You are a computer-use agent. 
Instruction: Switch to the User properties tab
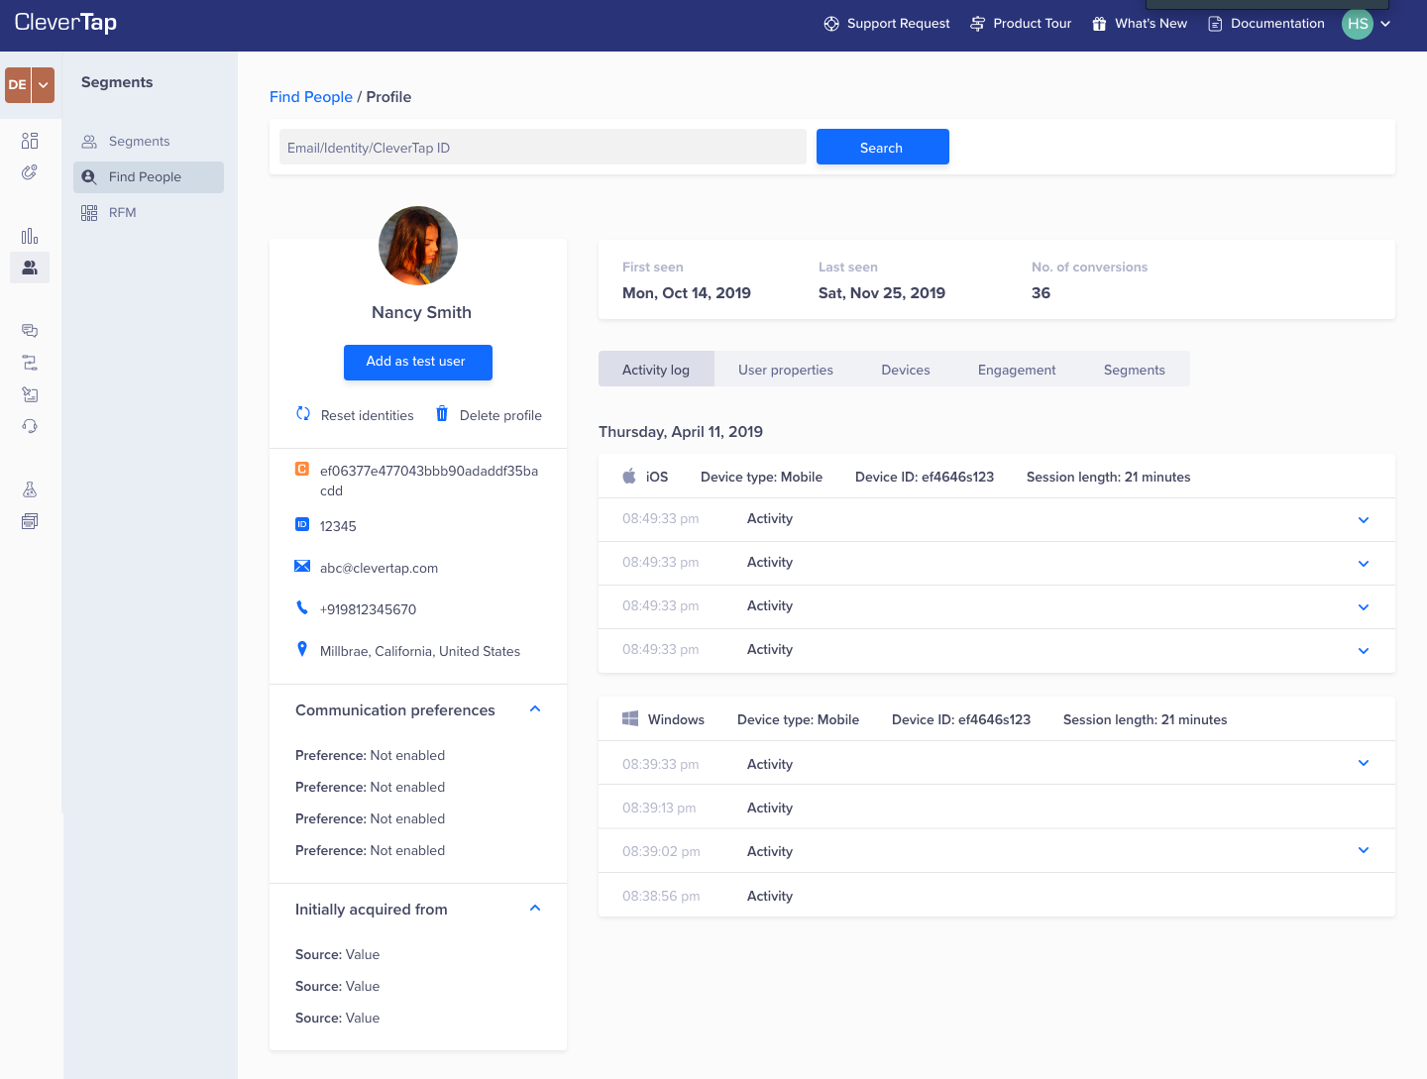tap(785, 370)
